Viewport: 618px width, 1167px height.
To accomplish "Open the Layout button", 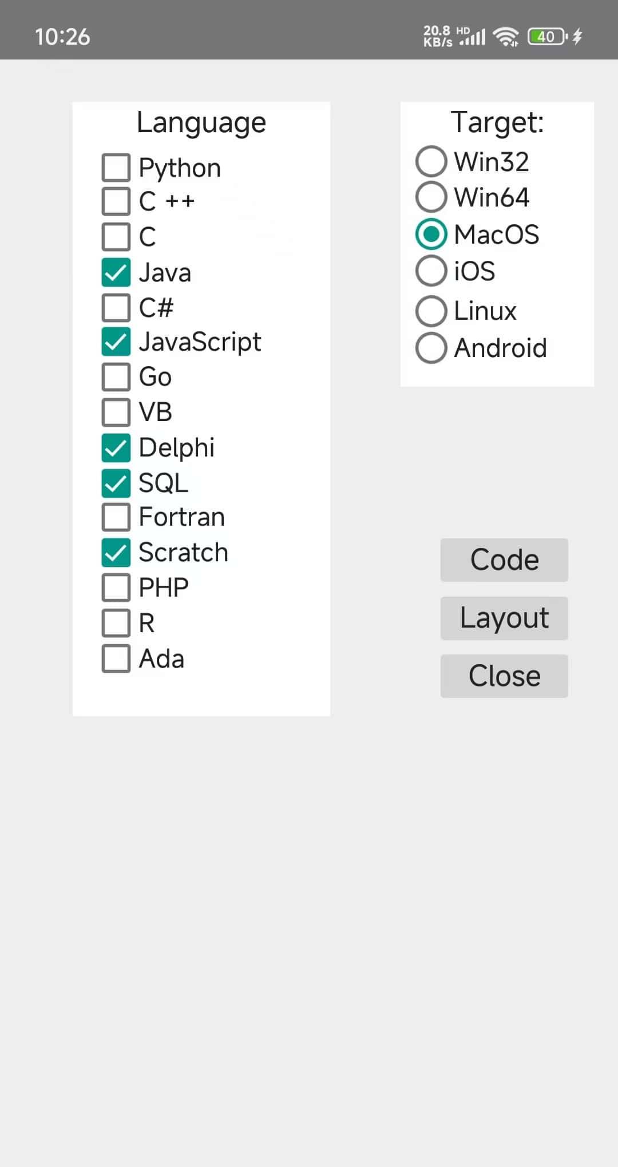I will [x=504, y=618].
